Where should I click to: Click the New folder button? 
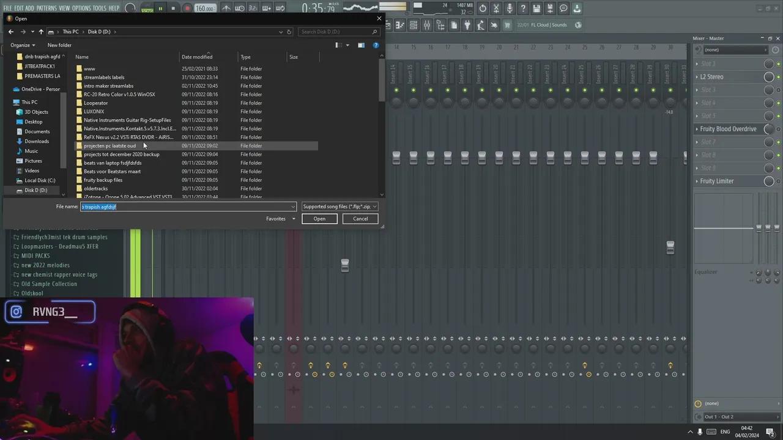coord(59,45)
